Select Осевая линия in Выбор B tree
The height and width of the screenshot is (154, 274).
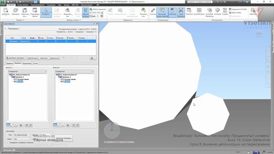point(70,79)
